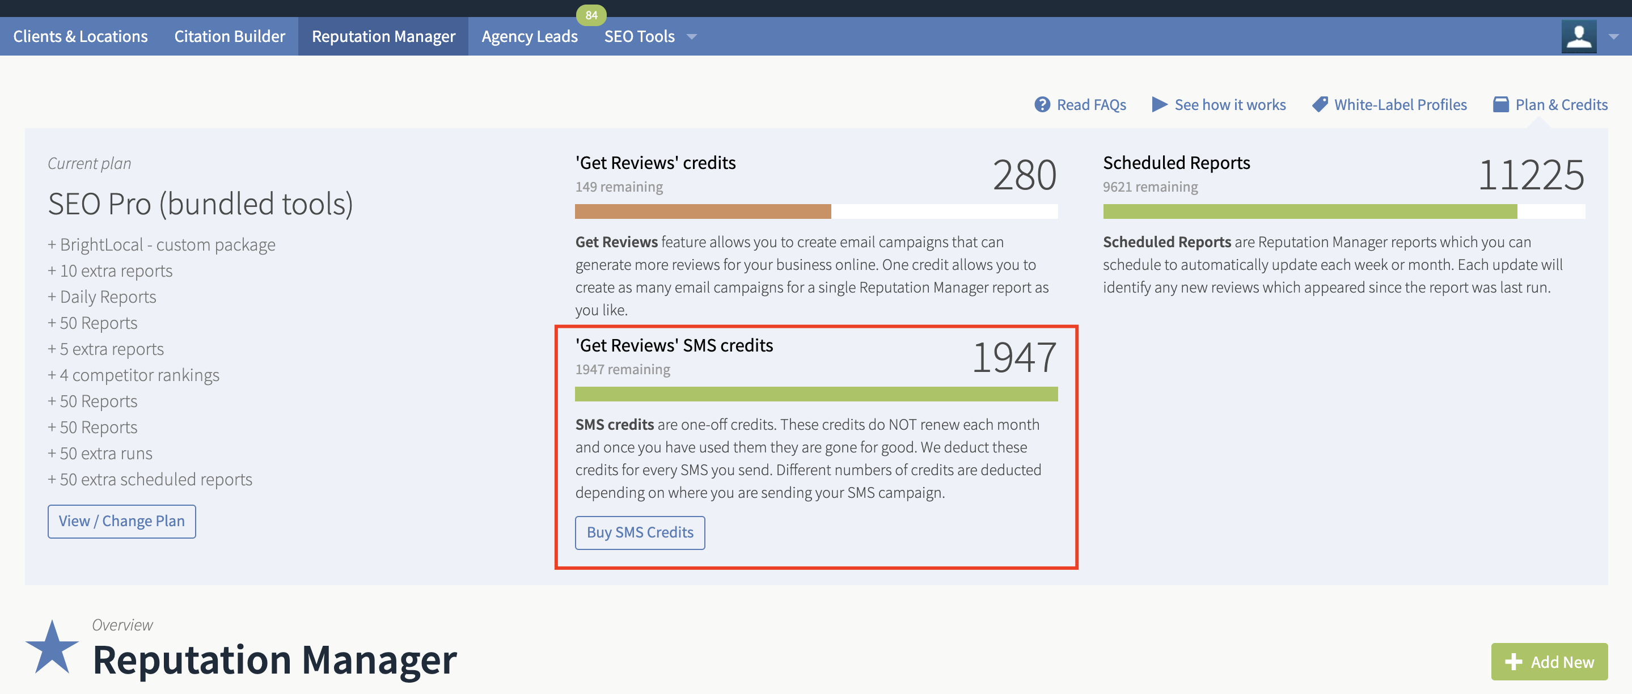Go to Citation Builder tab
Viewport: 1632px width, 694px height.
point(229,36)
